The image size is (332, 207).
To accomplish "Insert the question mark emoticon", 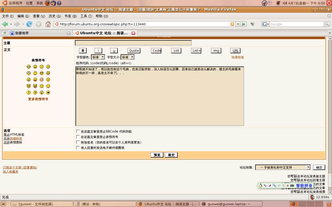I will (x=35, y=93).
